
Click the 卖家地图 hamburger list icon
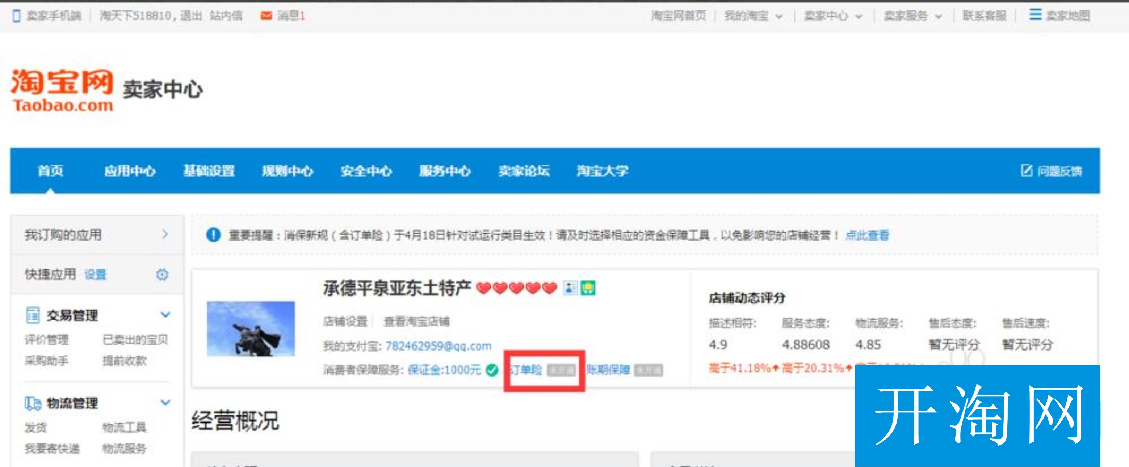point(1035,15)
